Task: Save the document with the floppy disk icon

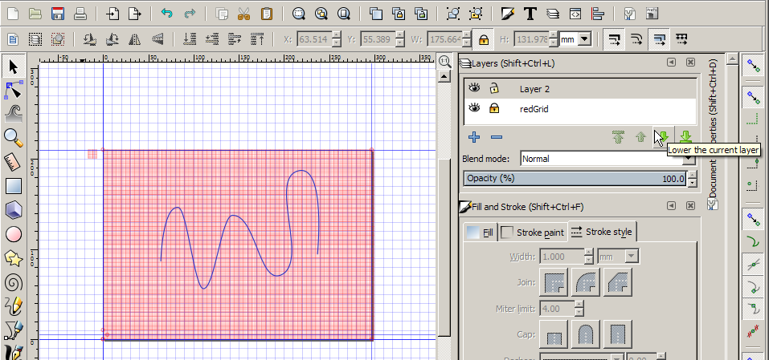Action: (58, 13)
